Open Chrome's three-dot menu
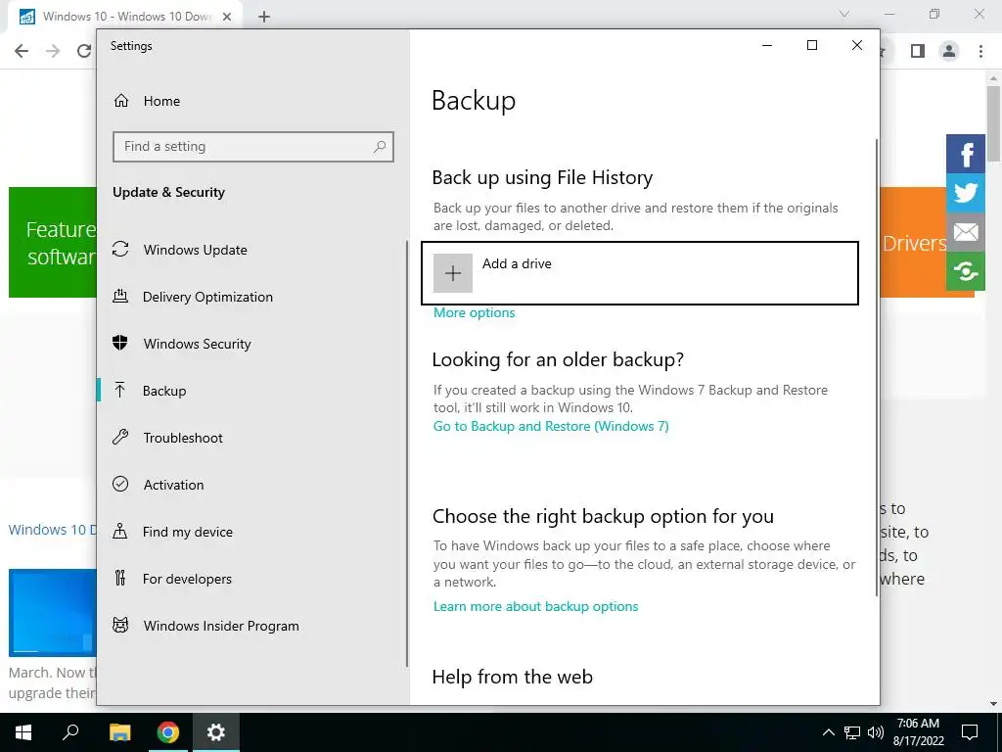Screen dimensions: 1002x752 click(x=980, y=51)
